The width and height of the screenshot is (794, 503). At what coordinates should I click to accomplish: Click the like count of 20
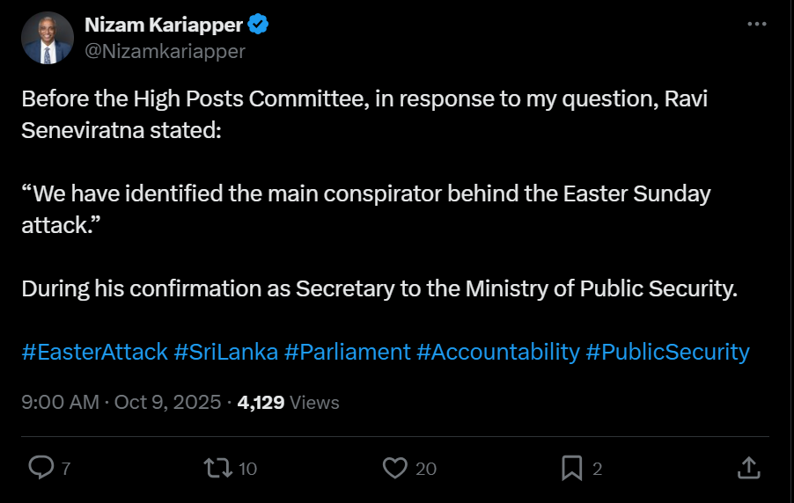(x=426, y=469)
